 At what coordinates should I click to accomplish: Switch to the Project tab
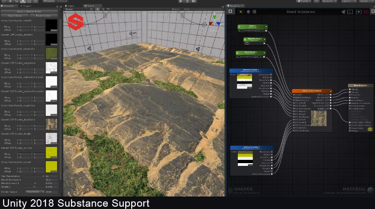(x=26, y=6)
